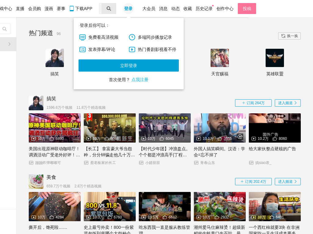Open 消息 in top navigation

(x=163, y=9)
